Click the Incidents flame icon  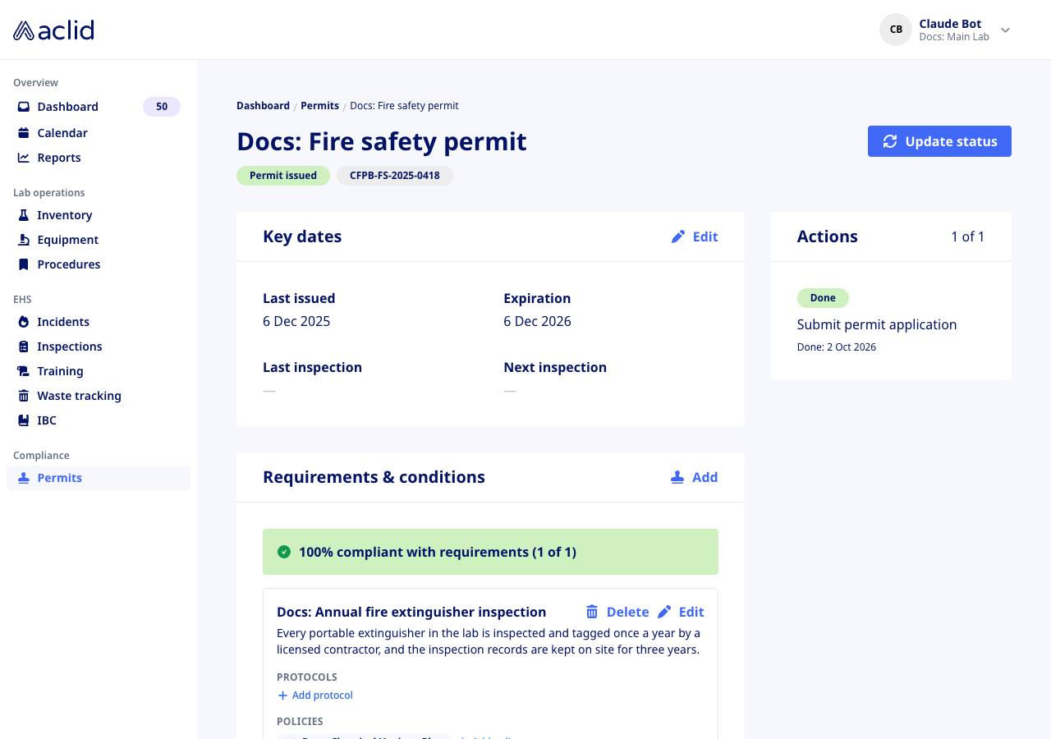pos(24,322)
